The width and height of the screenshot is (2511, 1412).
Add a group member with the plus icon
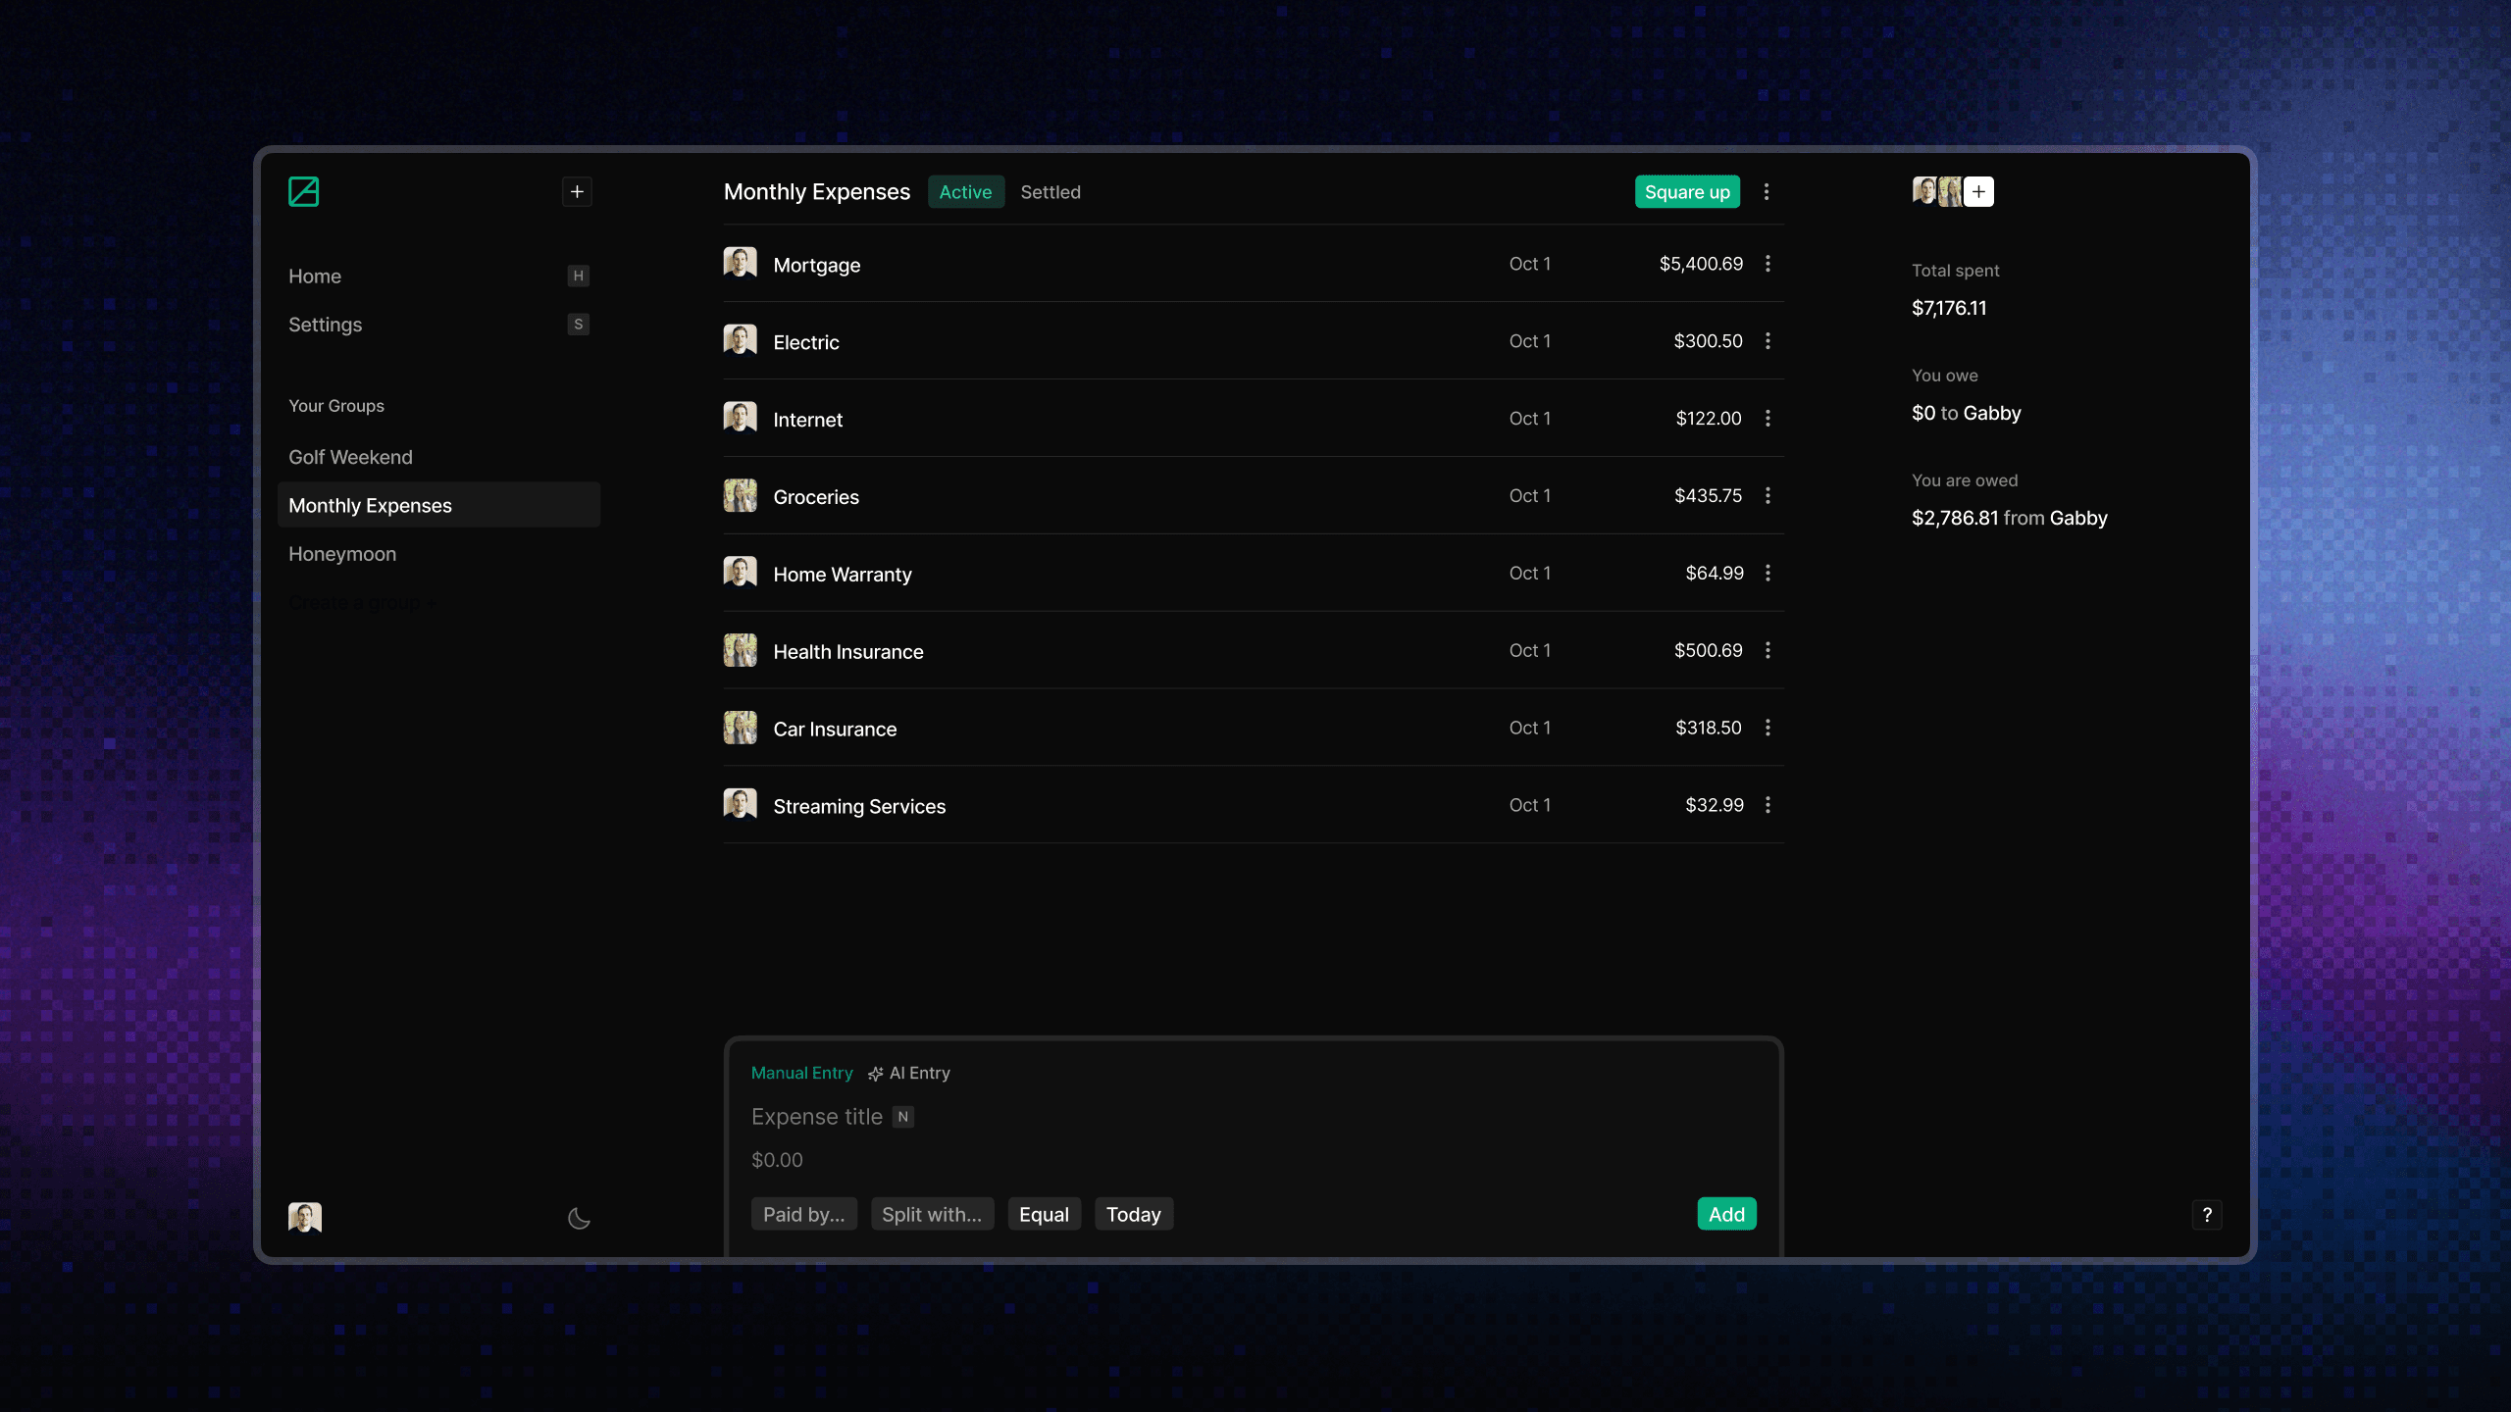click(x=1979, y=191)
